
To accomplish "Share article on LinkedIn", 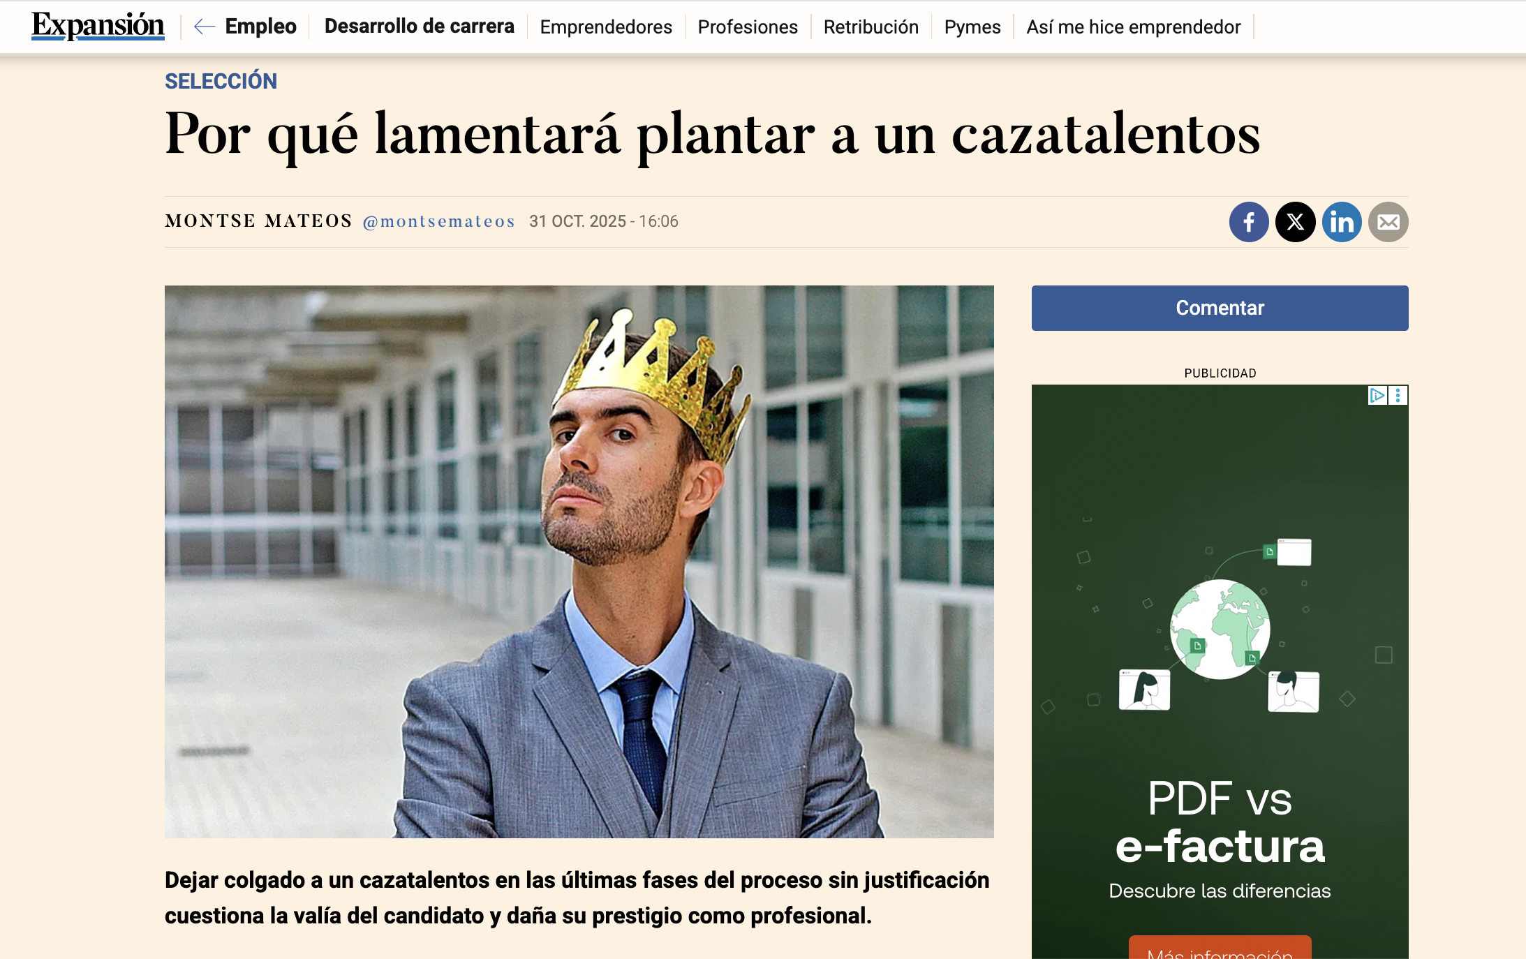I will [x=1342, y=222].
